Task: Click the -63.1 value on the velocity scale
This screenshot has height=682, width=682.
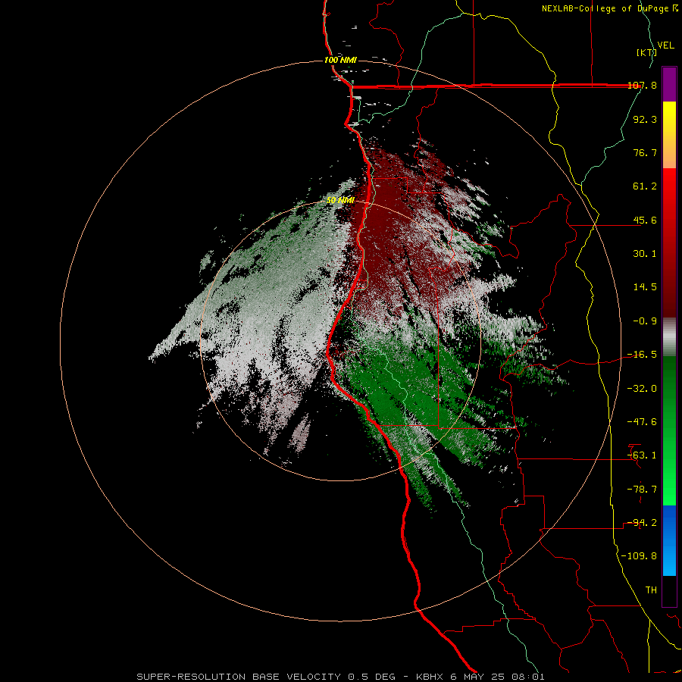Action: (642, 455)
